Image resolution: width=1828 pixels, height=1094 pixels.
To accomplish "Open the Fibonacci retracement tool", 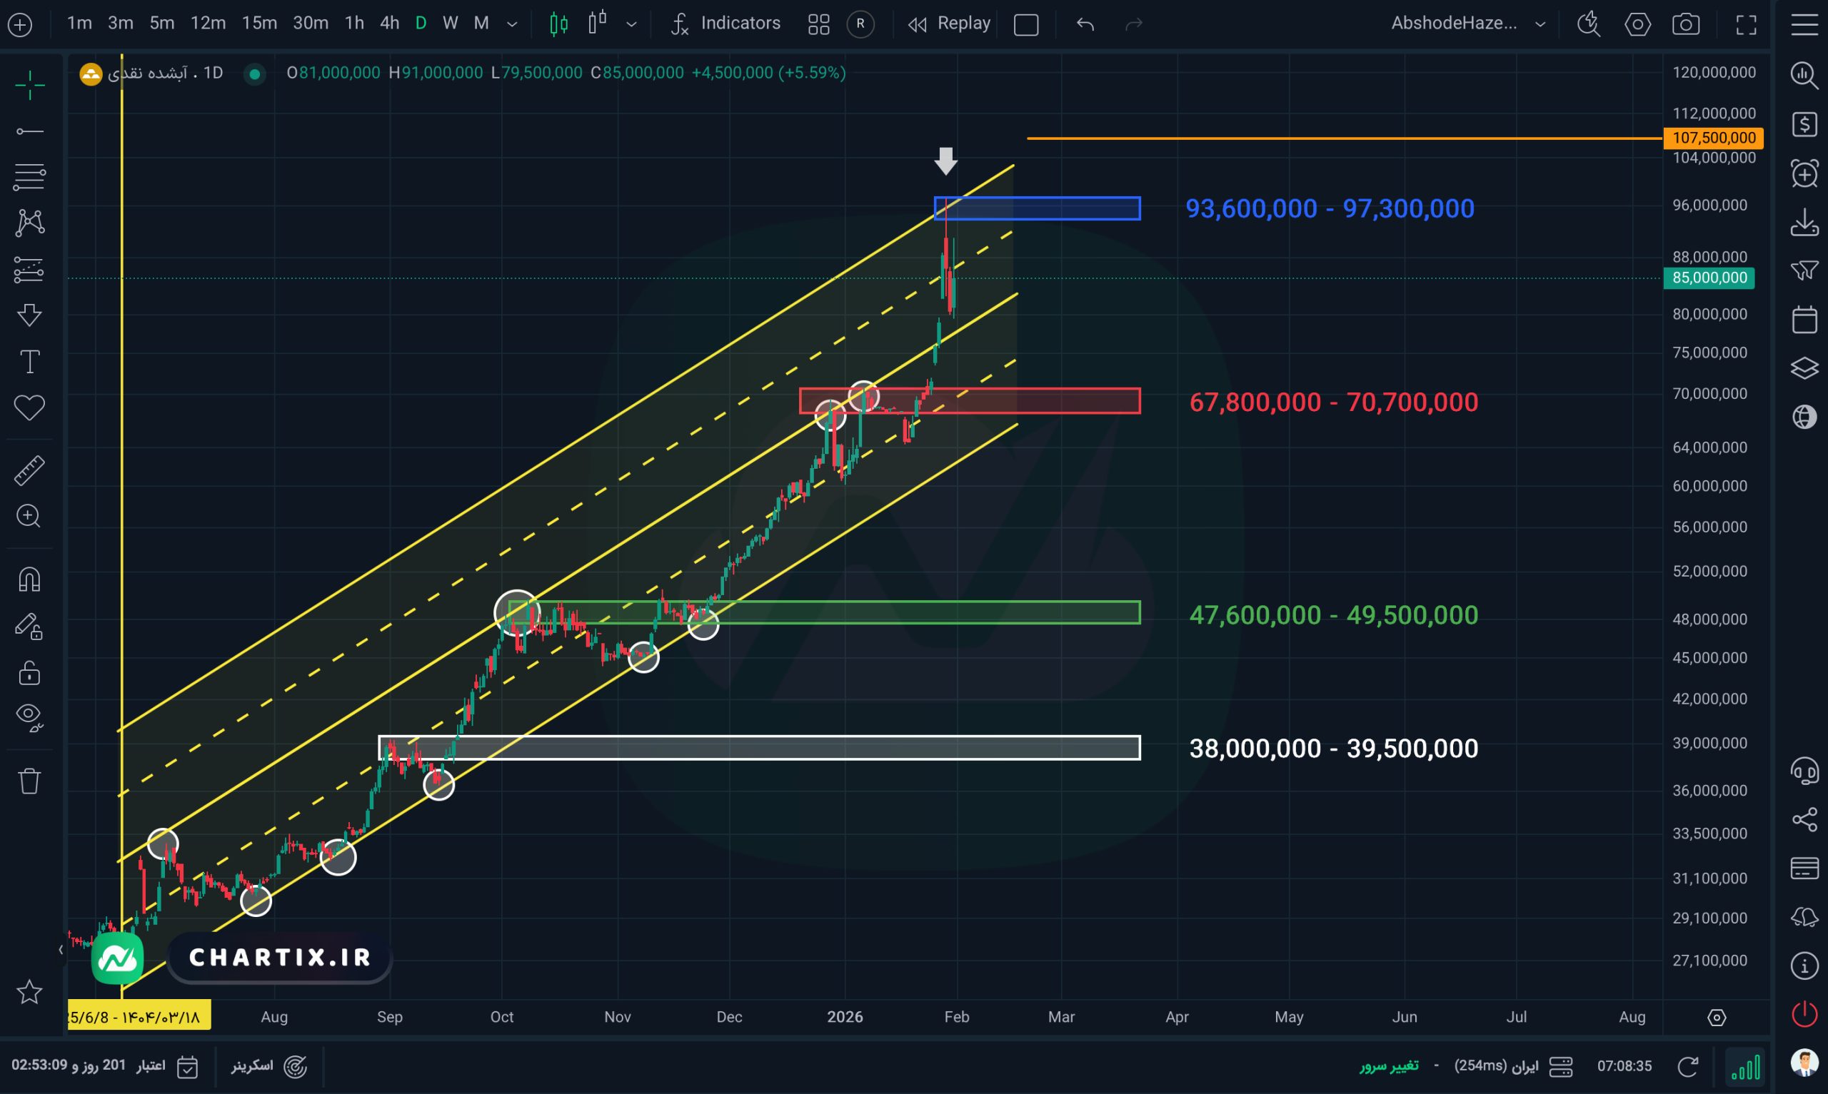I will pyautogui.click(x=29, y=176).
